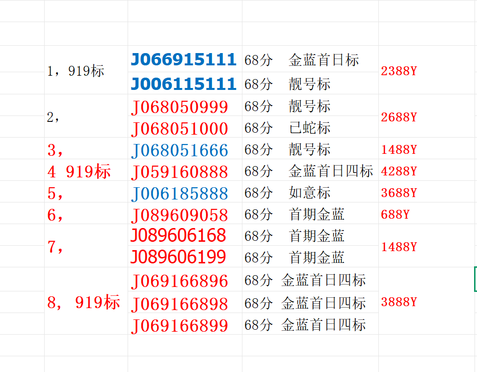Select the cell with J068050999
This screenshot has width=477, height=372.
coord(180,107)
